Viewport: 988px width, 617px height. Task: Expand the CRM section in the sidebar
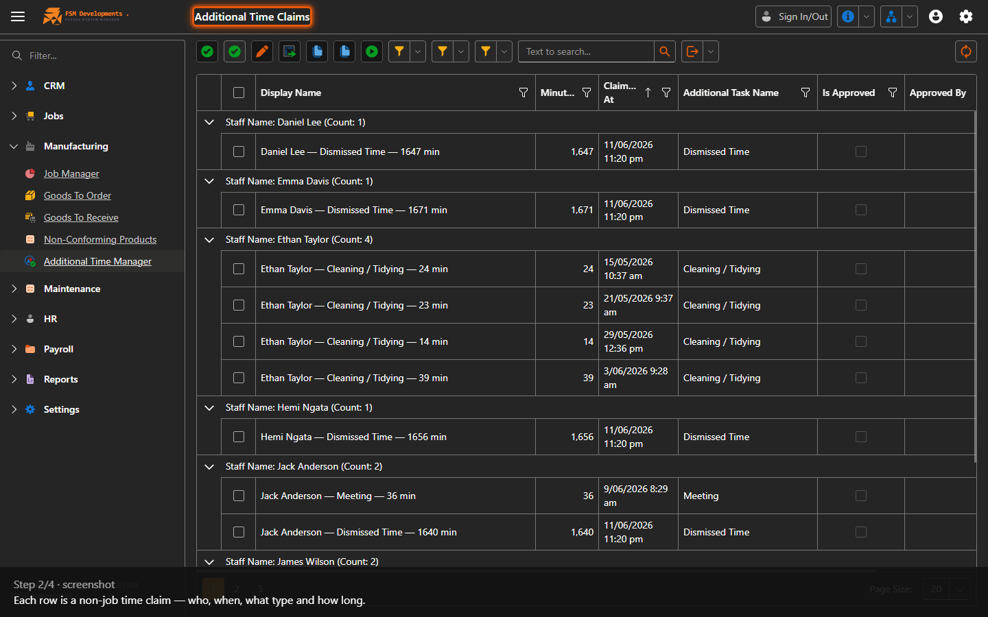[x=14, y=86]
